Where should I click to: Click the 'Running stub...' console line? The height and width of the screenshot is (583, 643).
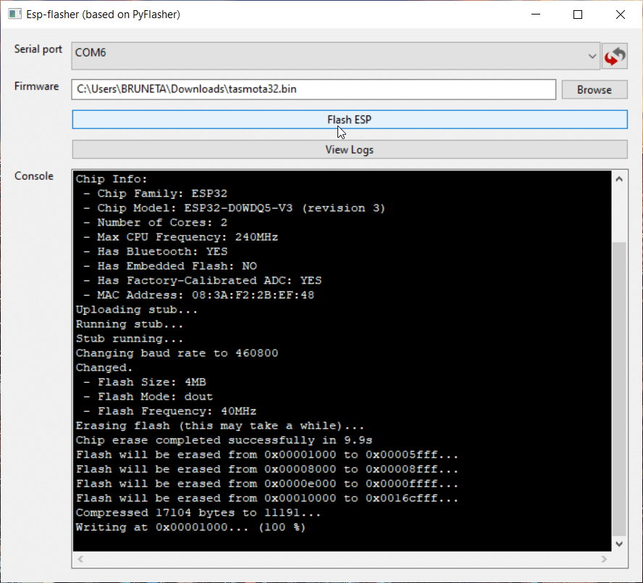(129, 324)
